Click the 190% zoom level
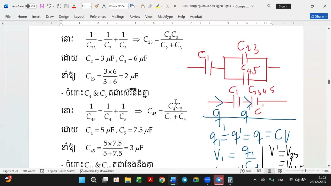Image resolution: width=331 pixels, height=186 pixels. click(325, 171)
